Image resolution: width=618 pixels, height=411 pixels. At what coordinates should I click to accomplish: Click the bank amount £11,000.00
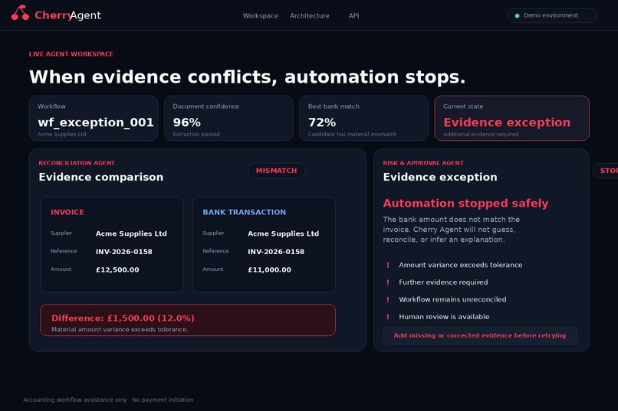tap(270, 270)
